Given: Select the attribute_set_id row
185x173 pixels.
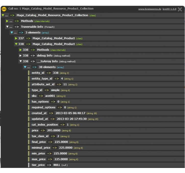Looking at the screenshot, I should (x=106, y=84).
